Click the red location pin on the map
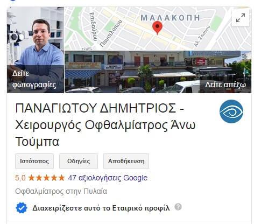Screen dimensions: 254x224 157,28
